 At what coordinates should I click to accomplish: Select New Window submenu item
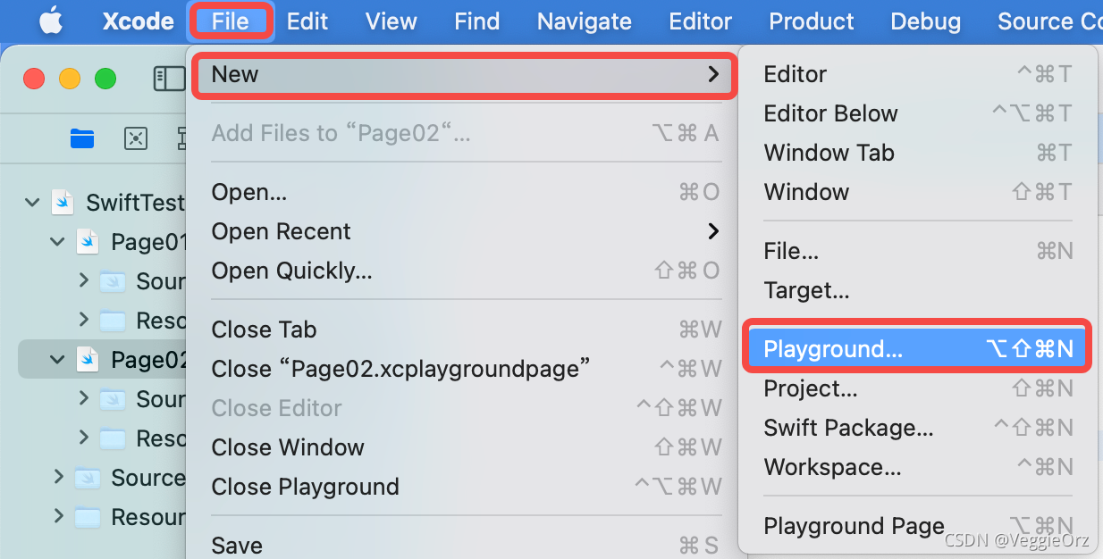coord(918,192)
